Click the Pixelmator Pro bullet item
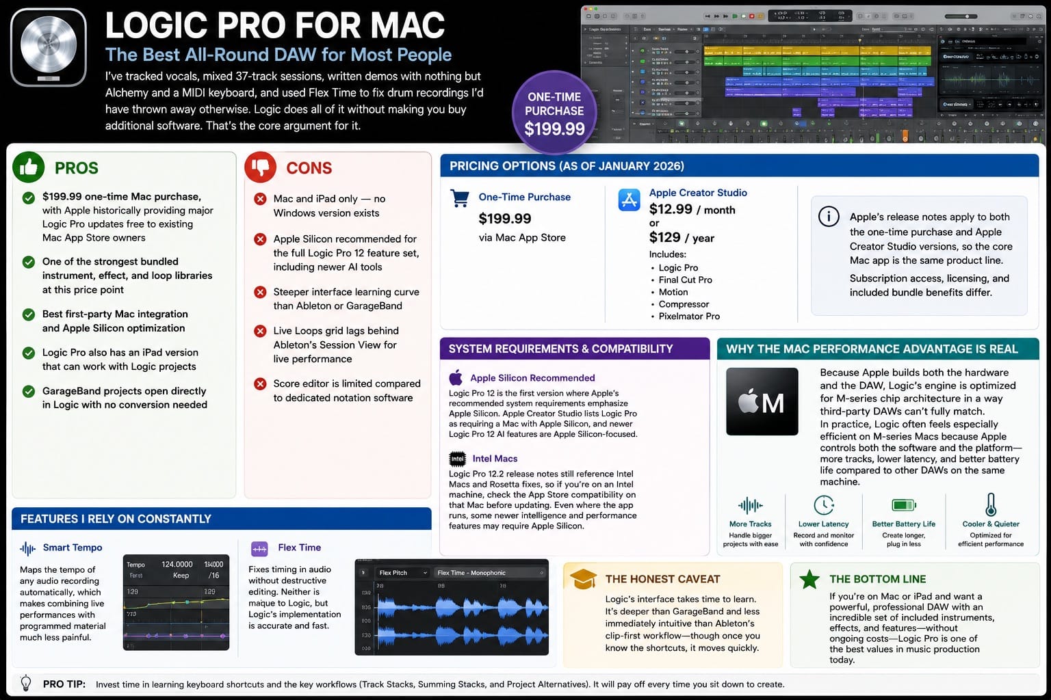 coord(689,316)
